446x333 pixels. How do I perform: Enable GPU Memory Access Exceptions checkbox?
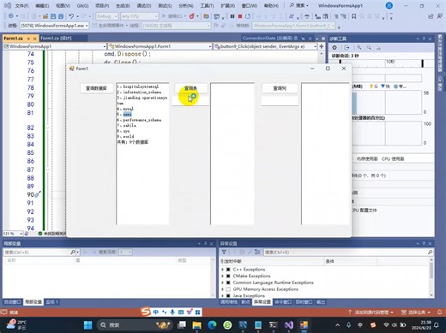pos(228,289)
